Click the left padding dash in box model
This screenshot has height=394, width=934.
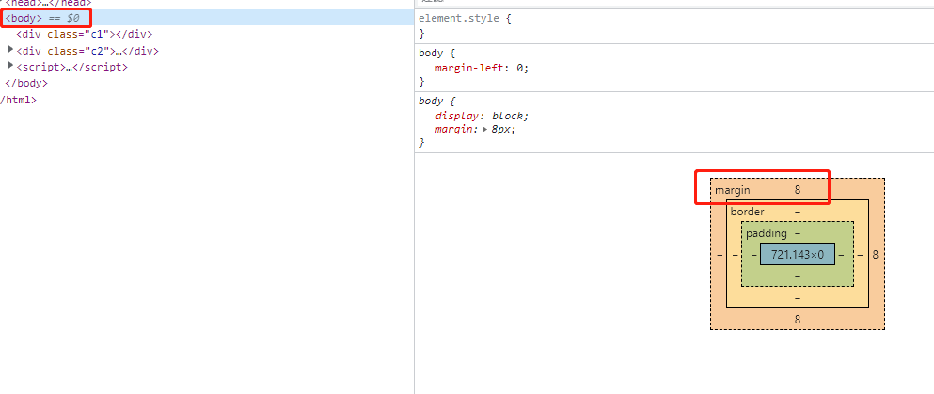753,255
